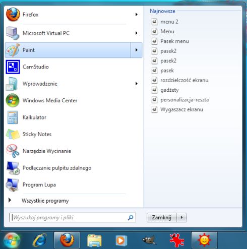Open Sticky Notes icon
The width and height of the screenshot is (247, 249).
pyautogui.click(x=13, y=134)
